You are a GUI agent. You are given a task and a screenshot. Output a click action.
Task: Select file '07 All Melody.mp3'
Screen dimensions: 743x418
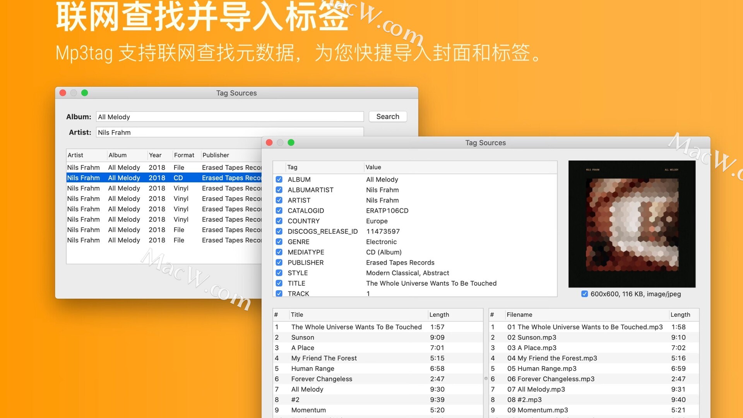coord(594,389)
